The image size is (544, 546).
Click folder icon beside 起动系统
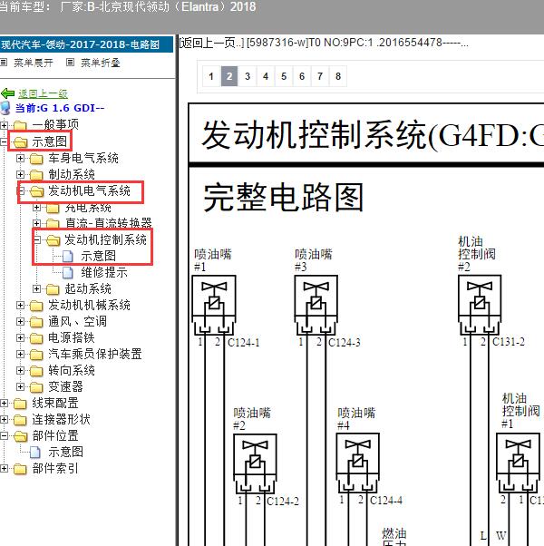[53, 289]
